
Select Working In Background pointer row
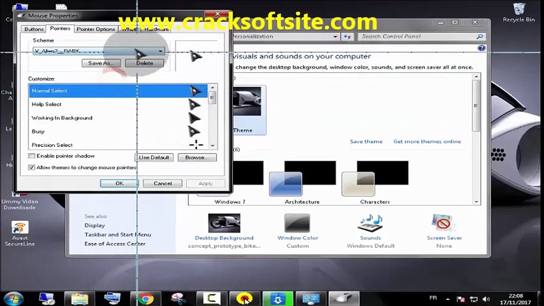(x=118, y=118)
